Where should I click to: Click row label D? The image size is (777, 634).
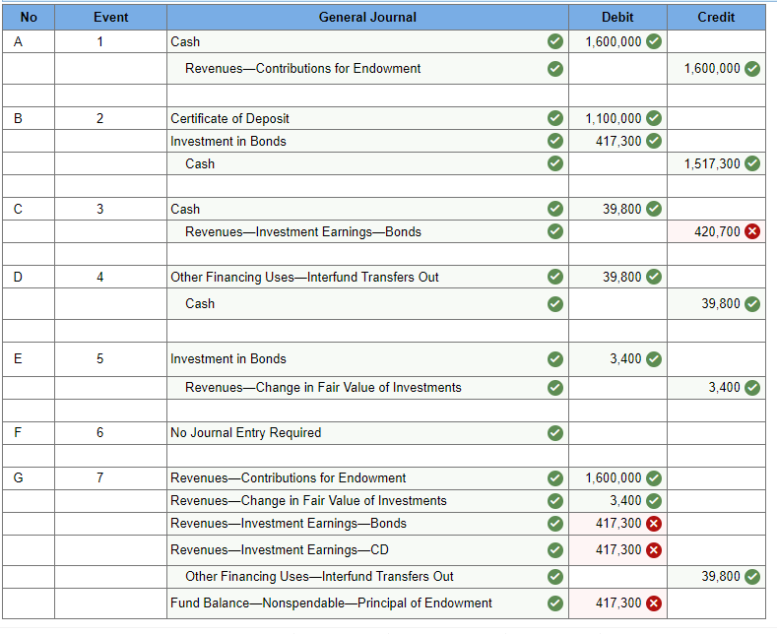[18, 277]
